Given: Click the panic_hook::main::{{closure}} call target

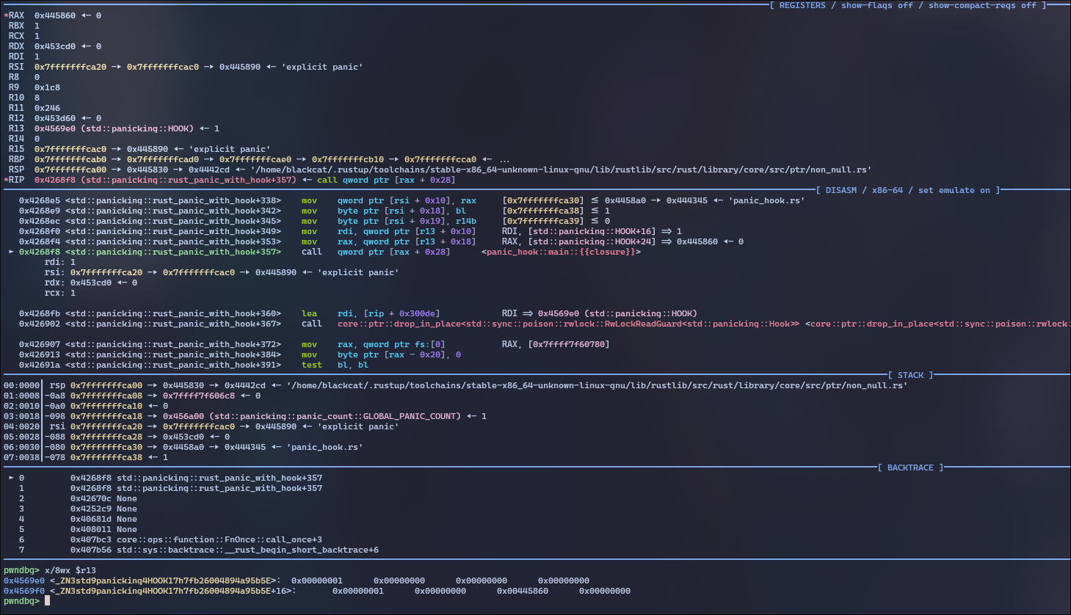Looking at the screenshot, I should click(561, 252).
